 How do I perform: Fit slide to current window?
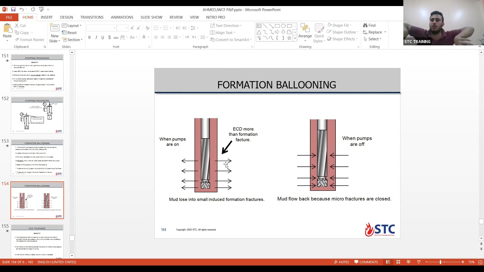(x=481, y=262)
